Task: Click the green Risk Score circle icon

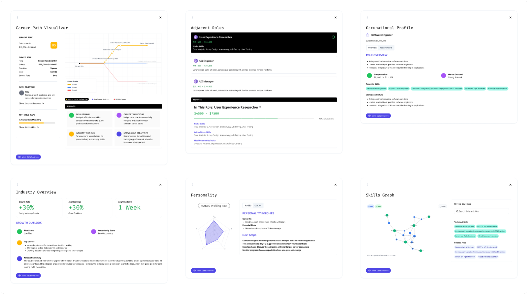Action: (19, 232)
